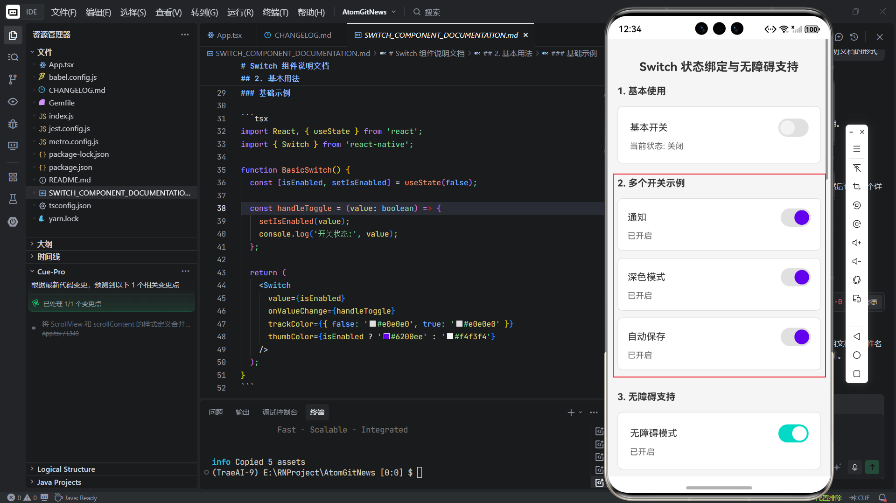This screenshot has width=896, height=503.
Task: Close the SWITCH_COMPONENT_DOCUMENTATION.md tab
Action: click(525, 35)
